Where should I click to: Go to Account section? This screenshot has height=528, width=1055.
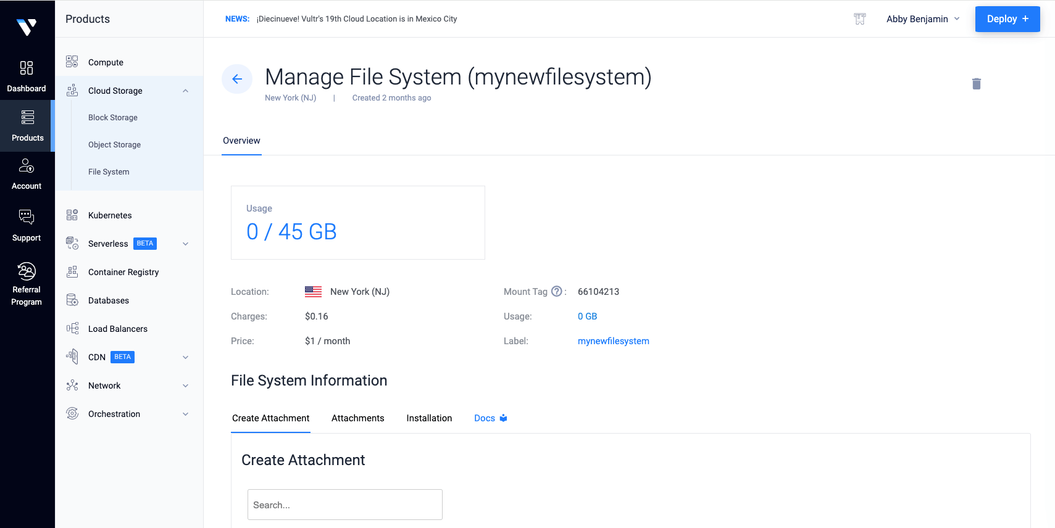point(27,175)
